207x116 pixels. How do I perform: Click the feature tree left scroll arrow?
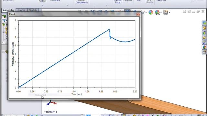3,43
